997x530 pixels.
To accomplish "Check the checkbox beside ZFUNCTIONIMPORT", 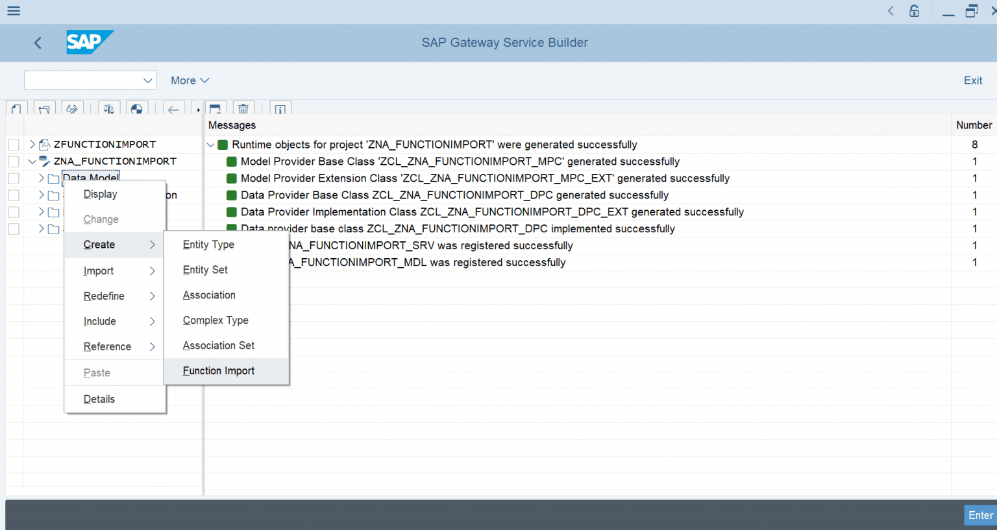I will coord(14,144).
